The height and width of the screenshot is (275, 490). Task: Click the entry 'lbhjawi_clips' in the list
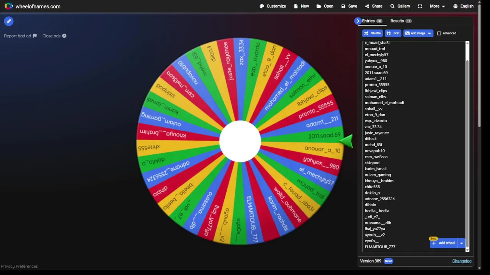tap(376, 91)
